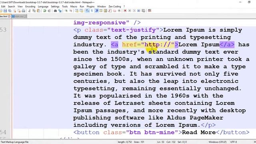
Task: Toggle the Indent Guide toolbar button
Action: (97, 11)
